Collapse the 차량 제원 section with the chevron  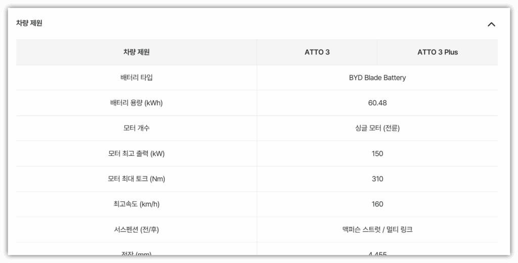pyautogui.click(x=491, y=24)
